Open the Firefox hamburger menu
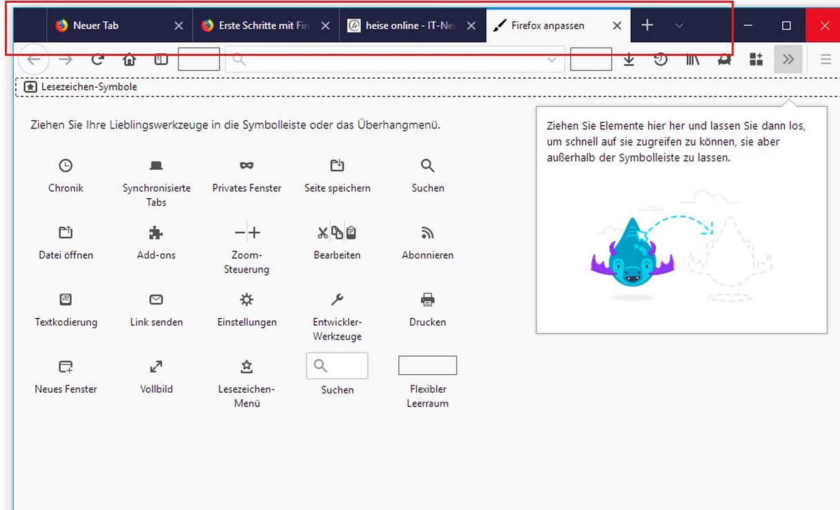Image resolution: width=840 pixels, height=510 pixels. 826,59
